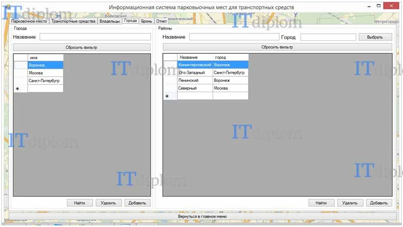
Task: Reset the filter in Районы panel
Action: 277,47
